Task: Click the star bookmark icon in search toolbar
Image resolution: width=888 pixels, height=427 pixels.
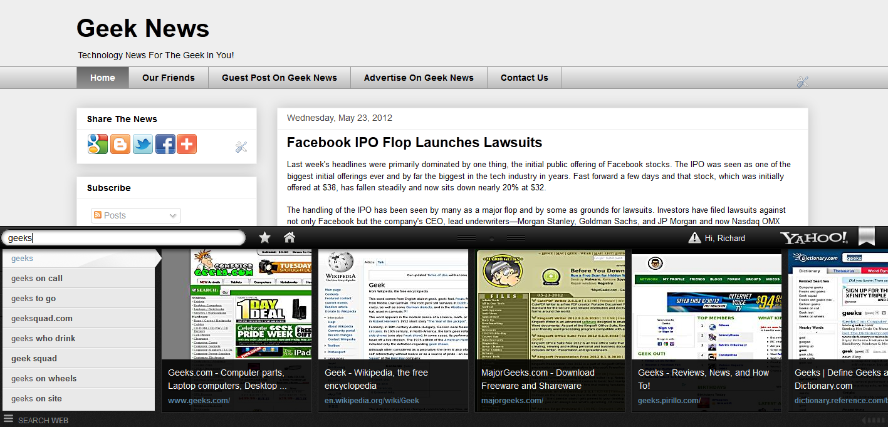Action: [x=264, y=237]
